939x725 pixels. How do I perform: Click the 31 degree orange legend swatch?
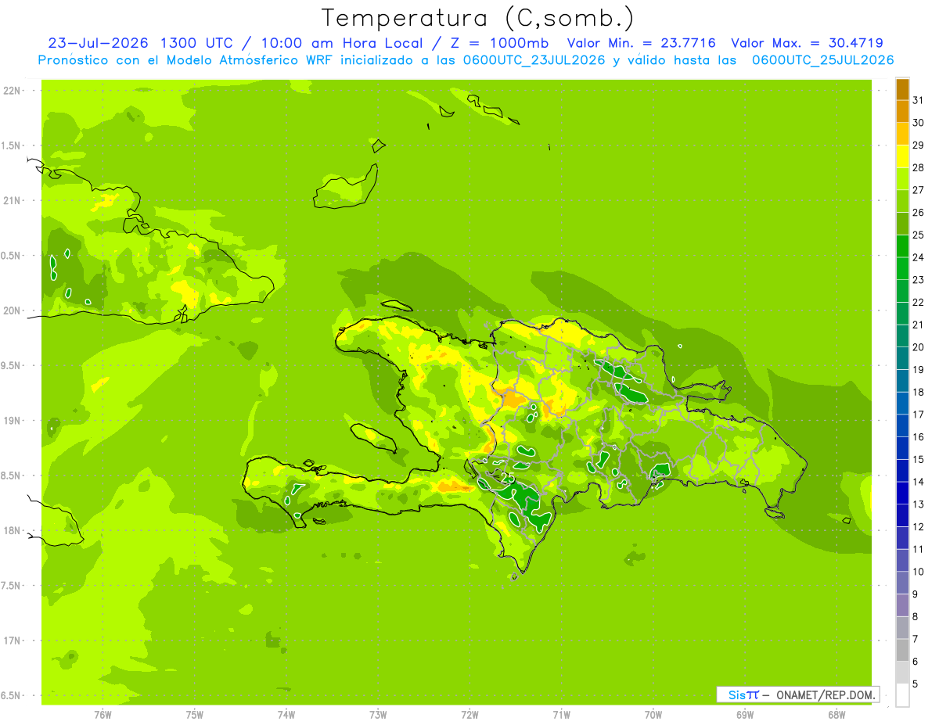coord(902,89)
